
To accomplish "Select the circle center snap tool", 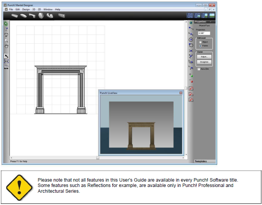I will [191, 39].
